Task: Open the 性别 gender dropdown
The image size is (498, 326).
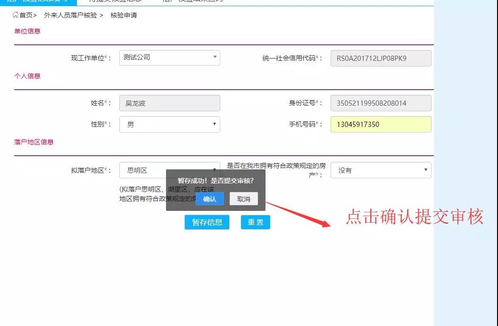Action: [215, 124]
